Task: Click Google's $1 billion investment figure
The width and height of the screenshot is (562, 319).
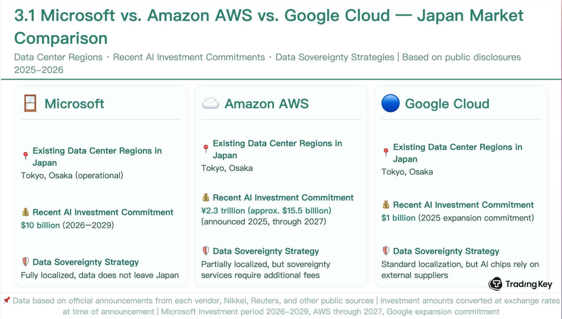Action: coord(398,218)
